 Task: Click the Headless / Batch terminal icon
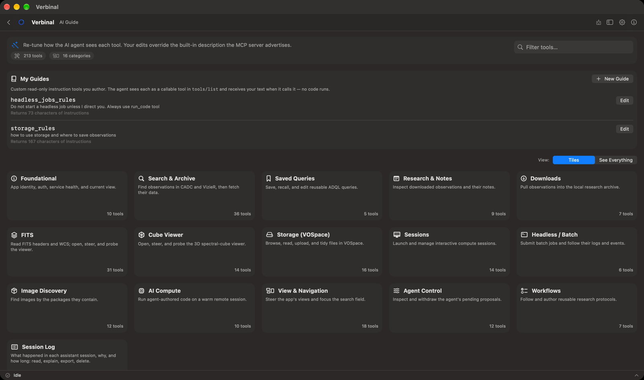(x=524, y=235)
